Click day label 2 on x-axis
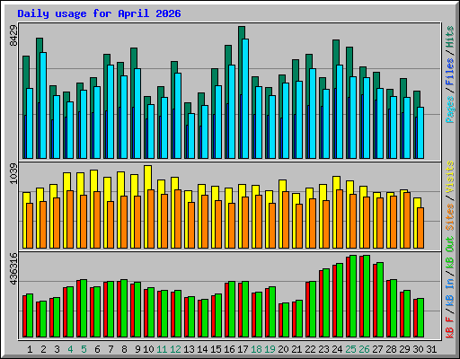The height and width of the screenshot is (359, 460). click(43, 349)
